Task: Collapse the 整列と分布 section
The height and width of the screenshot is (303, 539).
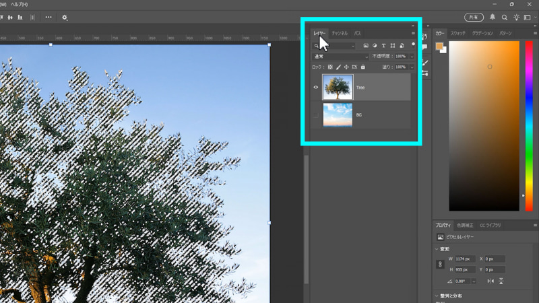Action: pyautogui.click(x=437, y=296)
